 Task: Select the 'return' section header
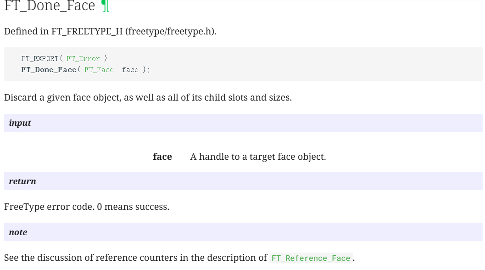[243, 181]
